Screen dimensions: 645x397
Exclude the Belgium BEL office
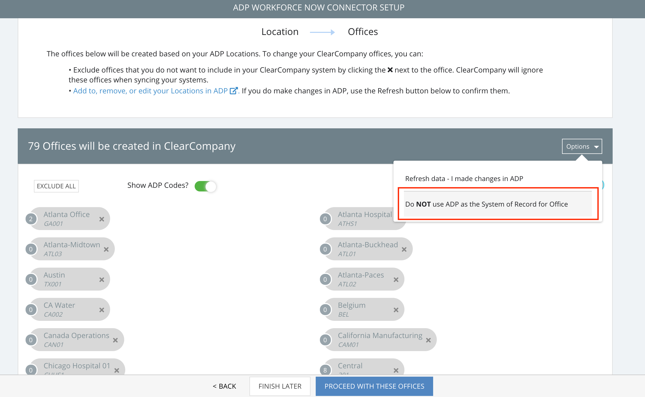click(x=396, y=310)
